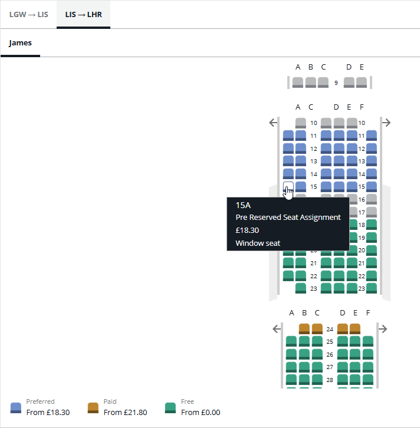Switch to the LGW → LIS flight tab
This screenshot has width=420, height=428.
(29, 14)
